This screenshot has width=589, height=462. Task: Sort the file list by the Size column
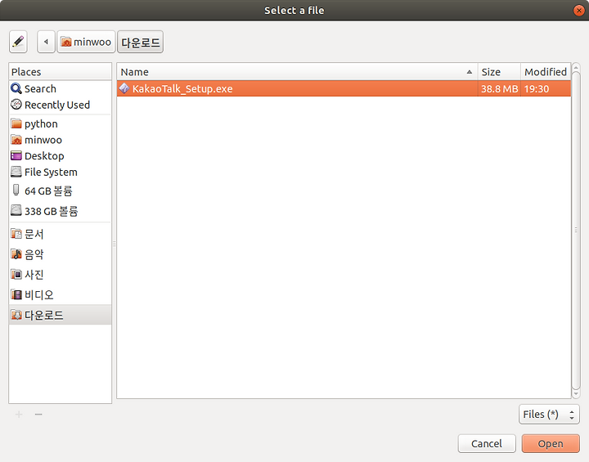[x=499, y=72]
